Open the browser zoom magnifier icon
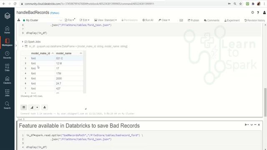 235,4
